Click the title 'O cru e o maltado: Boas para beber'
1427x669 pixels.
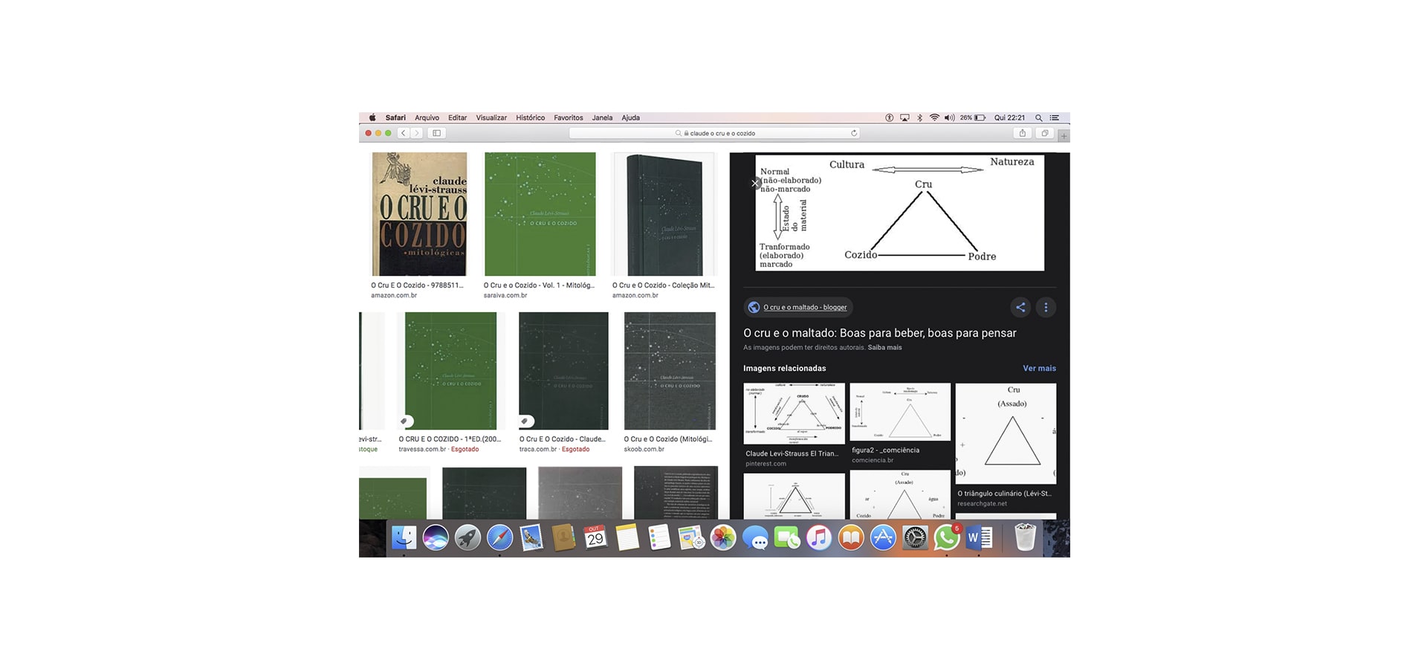click(x=880, y=333)
